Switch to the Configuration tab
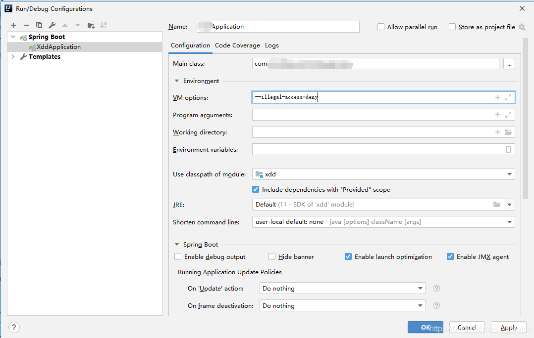 point(190,45)
